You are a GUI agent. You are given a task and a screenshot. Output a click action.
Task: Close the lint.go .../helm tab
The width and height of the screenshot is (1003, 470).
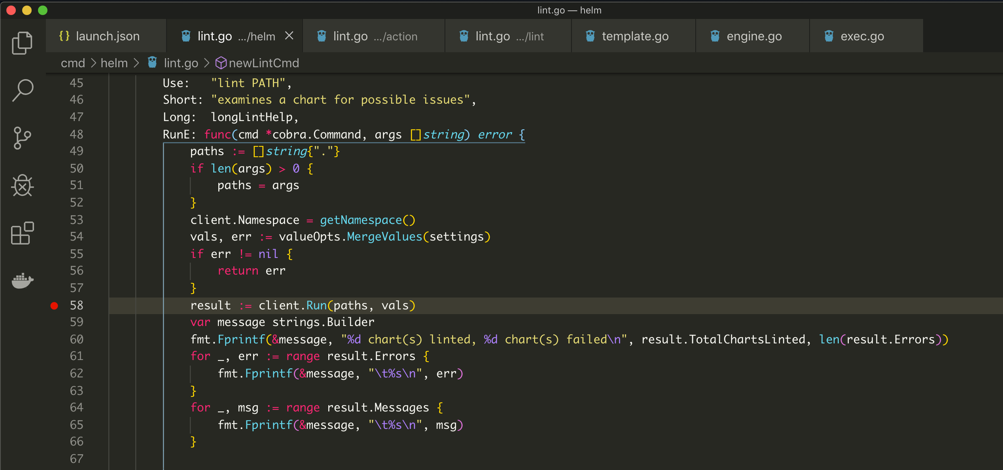click(289, 36)
